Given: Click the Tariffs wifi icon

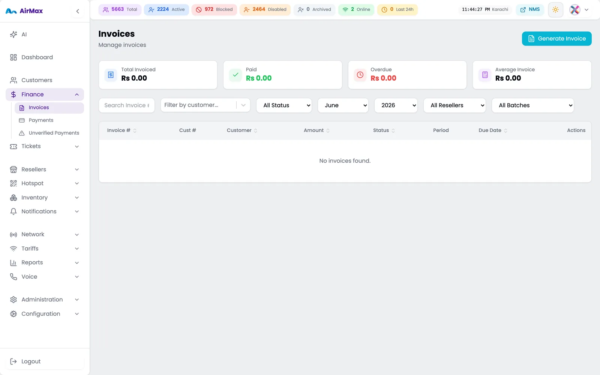Looking at the screenshot, I should [x=13, y=249].
